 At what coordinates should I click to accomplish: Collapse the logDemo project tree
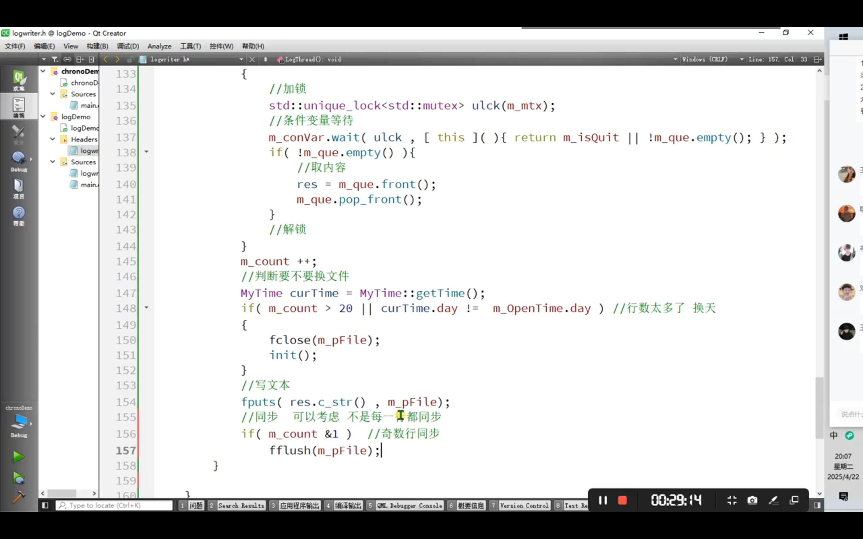click(43, 117)
